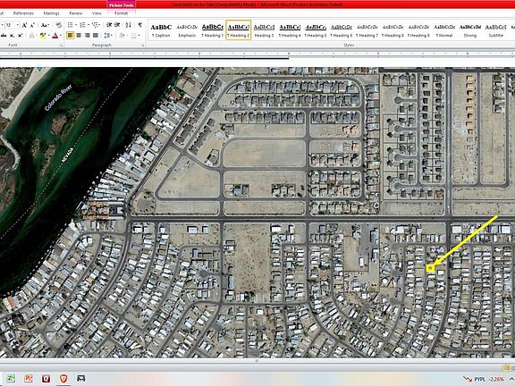Apply the Heading 1 style

pyautogui.click(x=213, y=30)
